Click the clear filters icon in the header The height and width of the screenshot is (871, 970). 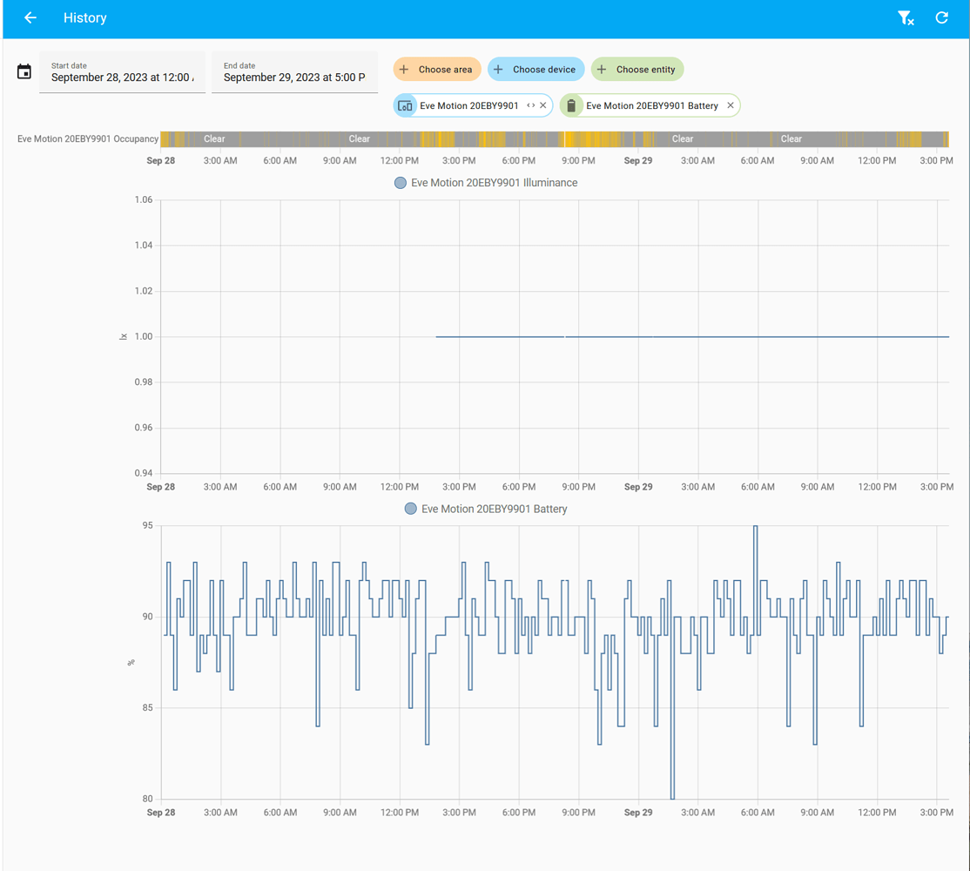click(x=906, y=17)
